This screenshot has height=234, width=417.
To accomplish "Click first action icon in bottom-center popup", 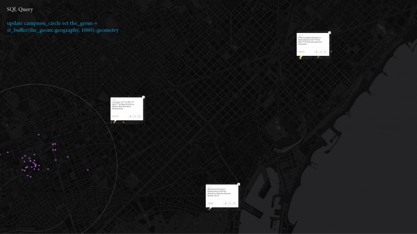I will 226,203.
